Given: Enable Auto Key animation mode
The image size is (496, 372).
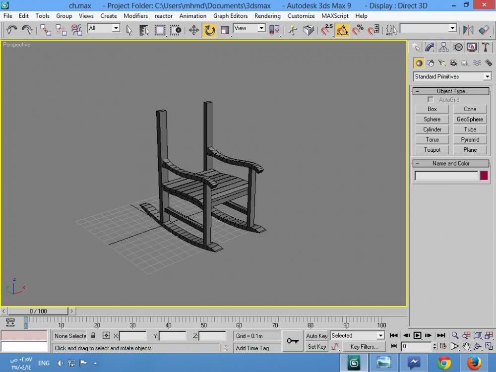Looking at the screenshot, I should pos(316,336).
